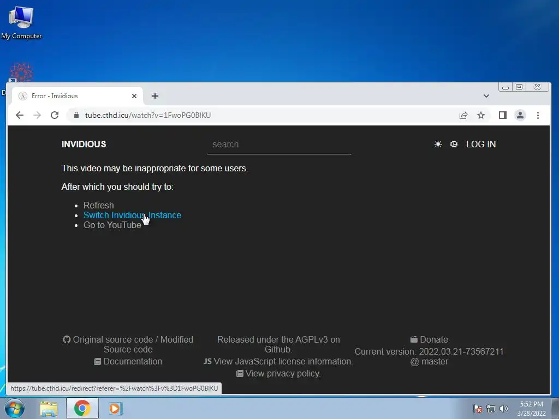The height and width of the screenshot is (419, 559).
Task: Click the volume speaker tray icon
Action: [504, 409]
